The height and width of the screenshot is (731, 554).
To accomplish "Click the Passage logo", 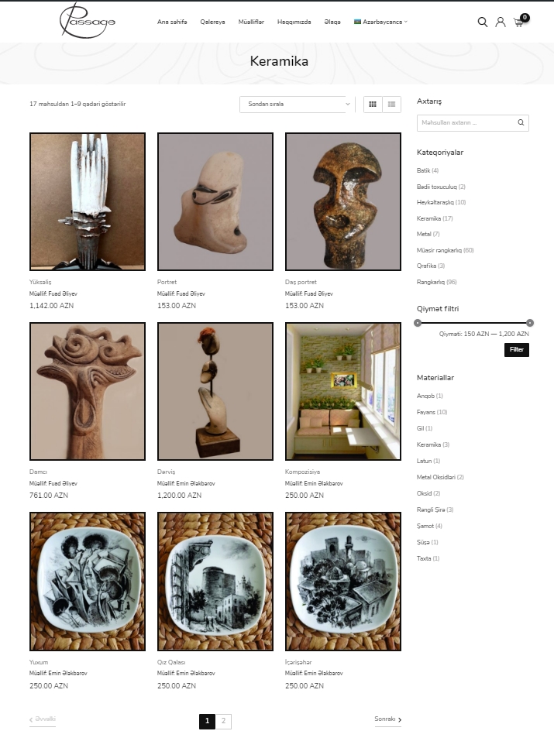I will (x=88, y=20).
